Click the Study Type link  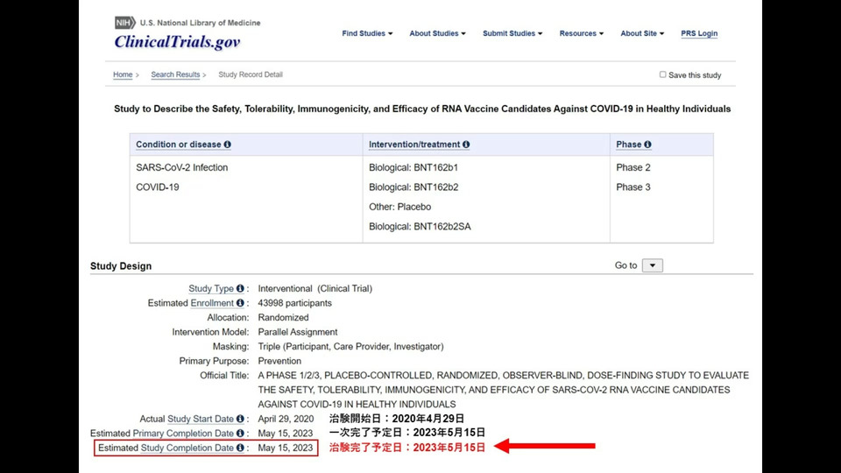[x=211, y=288]
